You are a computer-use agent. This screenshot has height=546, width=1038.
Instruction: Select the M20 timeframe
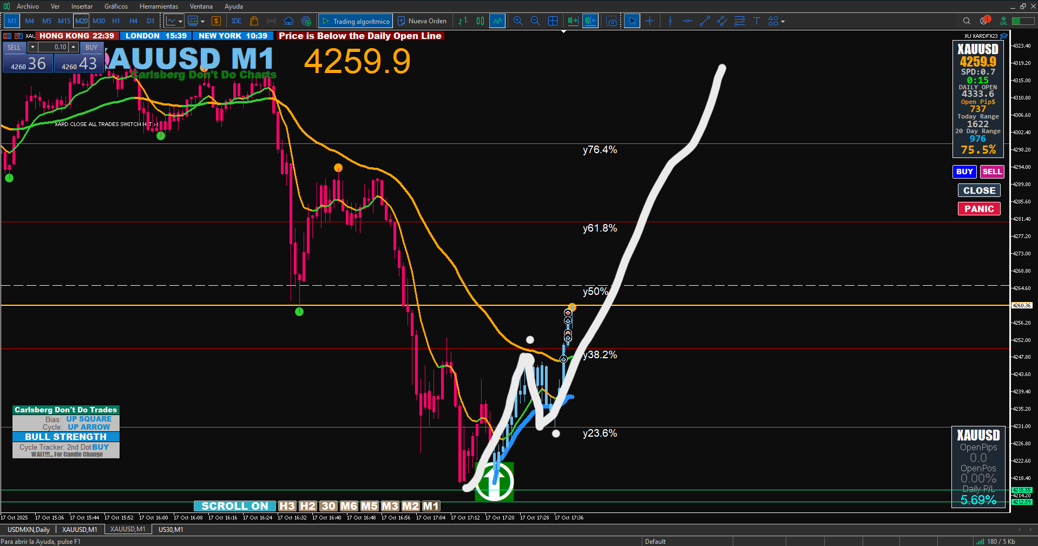coord(82,21)
